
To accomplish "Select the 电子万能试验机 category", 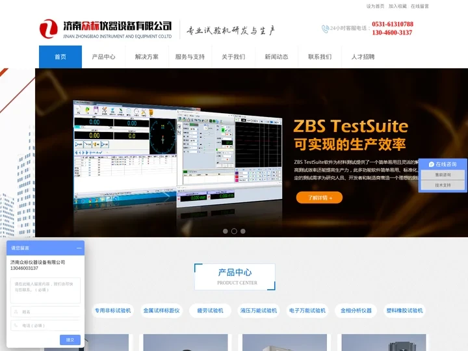I will pyautogui.click(x=307, y=311).
